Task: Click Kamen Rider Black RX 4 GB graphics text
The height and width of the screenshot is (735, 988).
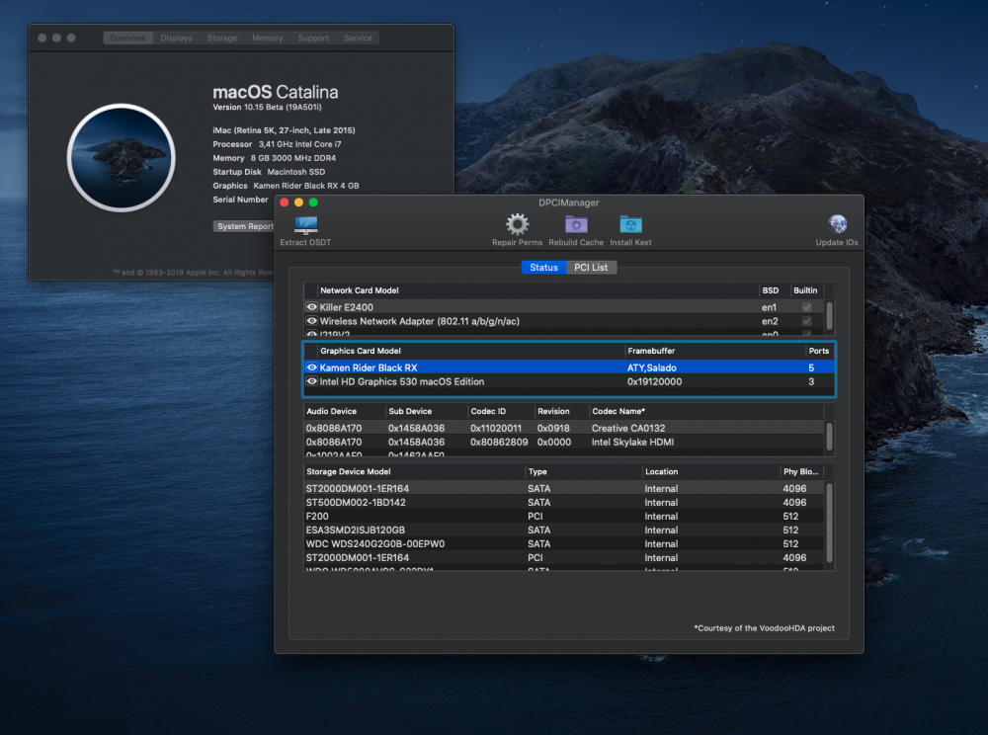Action: (x=306, y=186)
